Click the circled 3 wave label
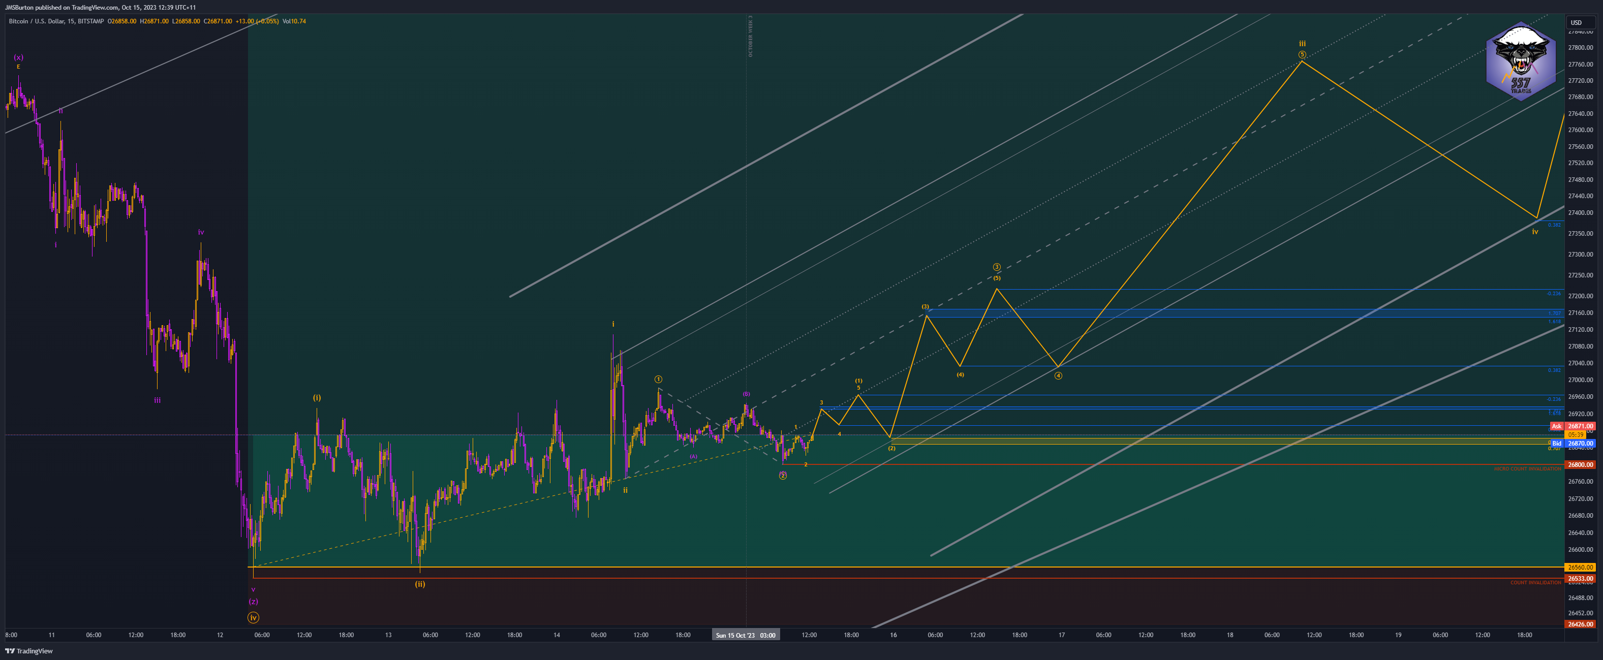Viewport: 1603px width, 660px height. (996, 267)
